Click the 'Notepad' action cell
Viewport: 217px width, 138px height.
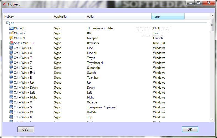coord(93,38)
